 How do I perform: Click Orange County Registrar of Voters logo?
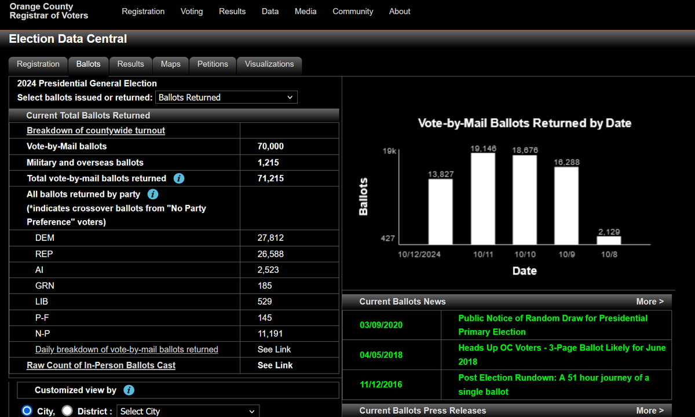pos(49,11)
